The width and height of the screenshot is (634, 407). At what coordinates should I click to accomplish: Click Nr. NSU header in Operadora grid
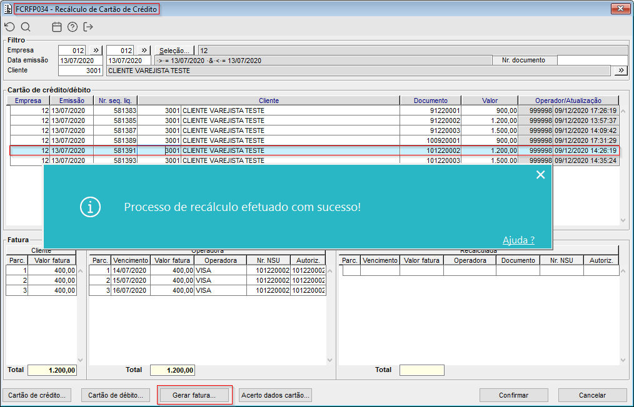click(268, 260)
